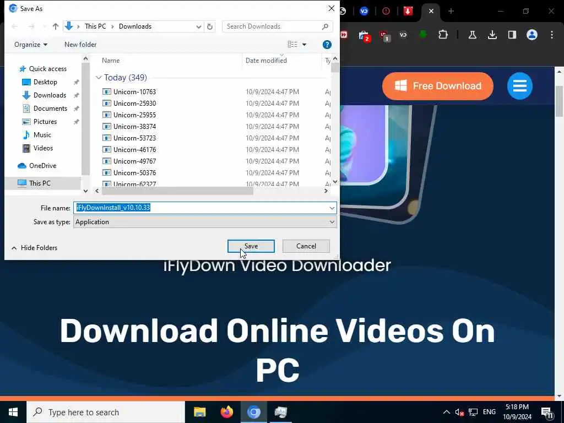The height and width of the screenshot is (423, 564).
Task: Open File Explorer from the taskbar
Action: [x=199, y=412]
